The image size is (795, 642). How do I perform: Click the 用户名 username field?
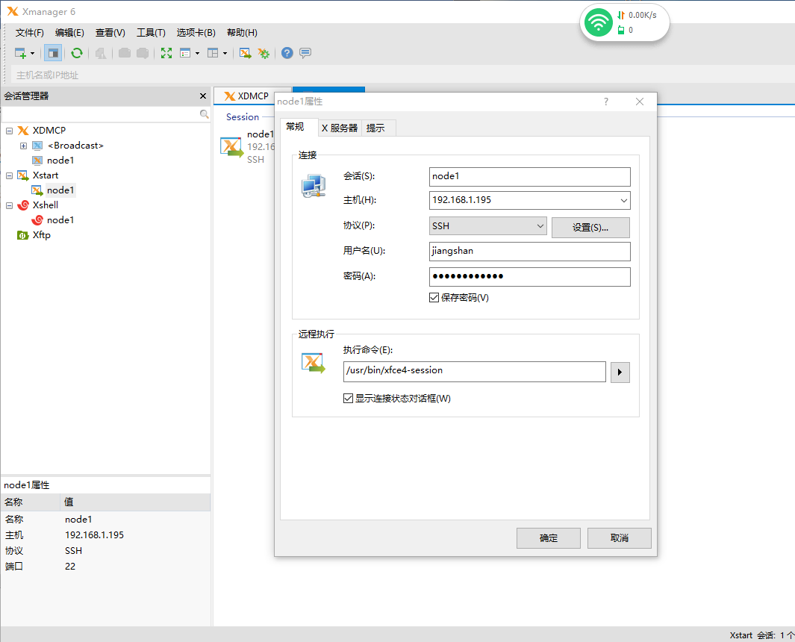pos(529,251)
